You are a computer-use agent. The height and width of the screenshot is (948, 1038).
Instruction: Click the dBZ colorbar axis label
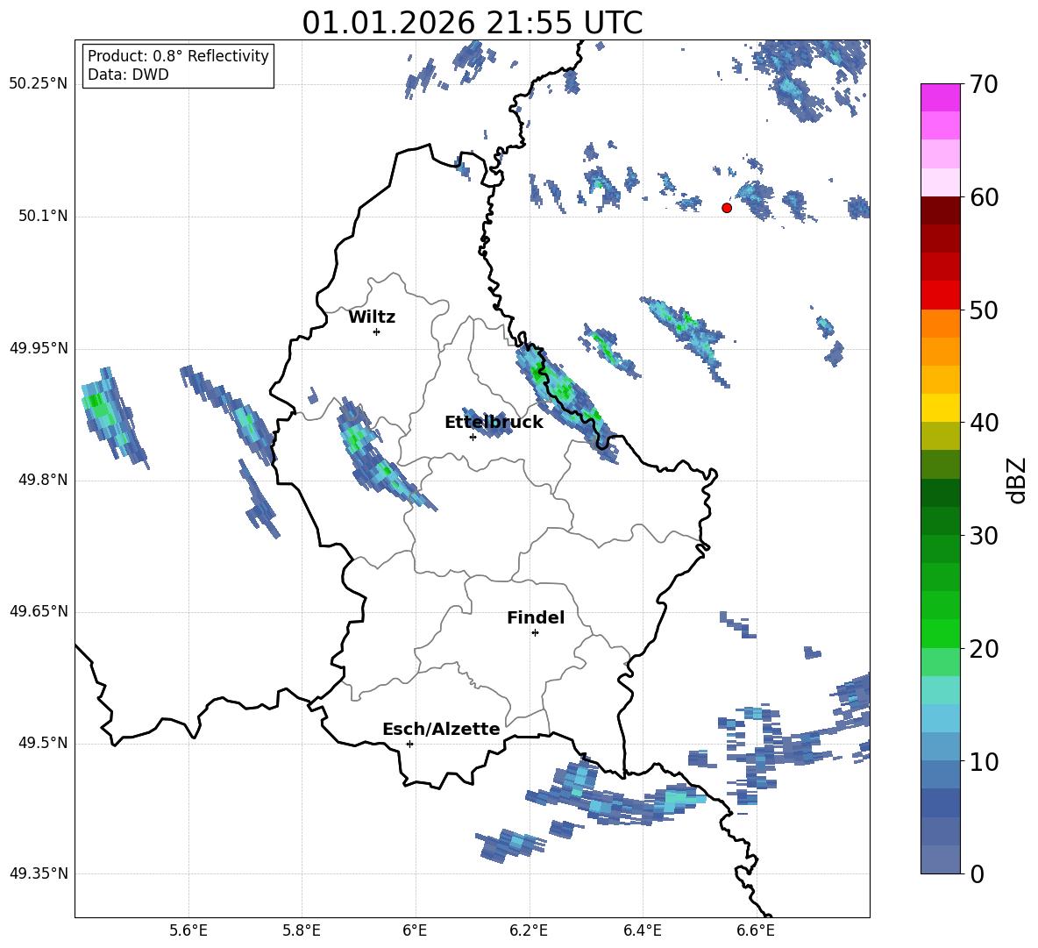pyautogui.click(x=1015, y=480)
